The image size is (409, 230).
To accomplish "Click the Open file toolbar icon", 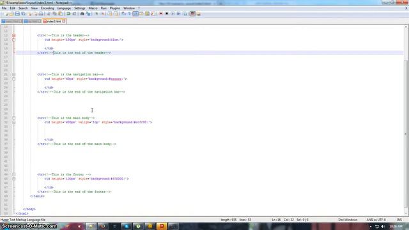I will pos(12,14).
